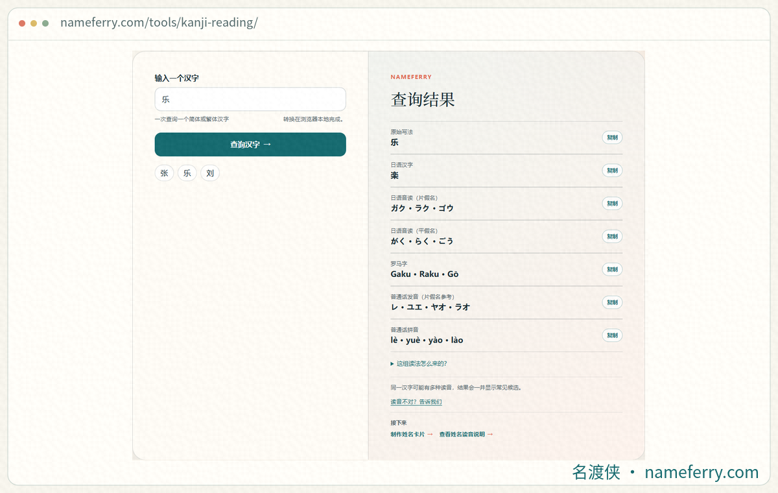Viewport: 778px width, 493px height.
Task: Click the green window maximize dot
Action: (x=45, y=23)
